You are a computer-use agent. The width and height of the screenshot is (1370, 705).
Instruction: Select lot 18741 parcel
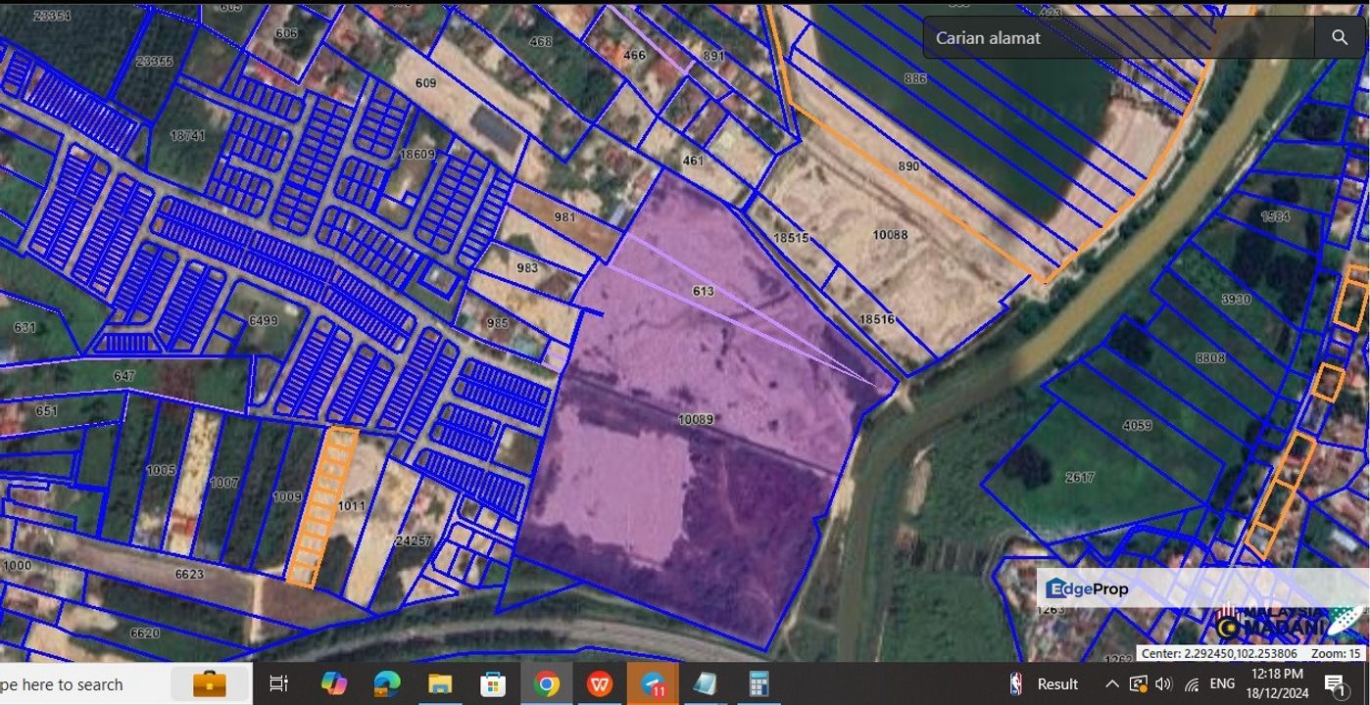pos(187,136)
